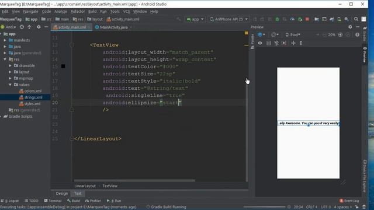
Task: Click the Search Everywhere magnifier icon
Action: pyautogui.click(x=356, y=19)
